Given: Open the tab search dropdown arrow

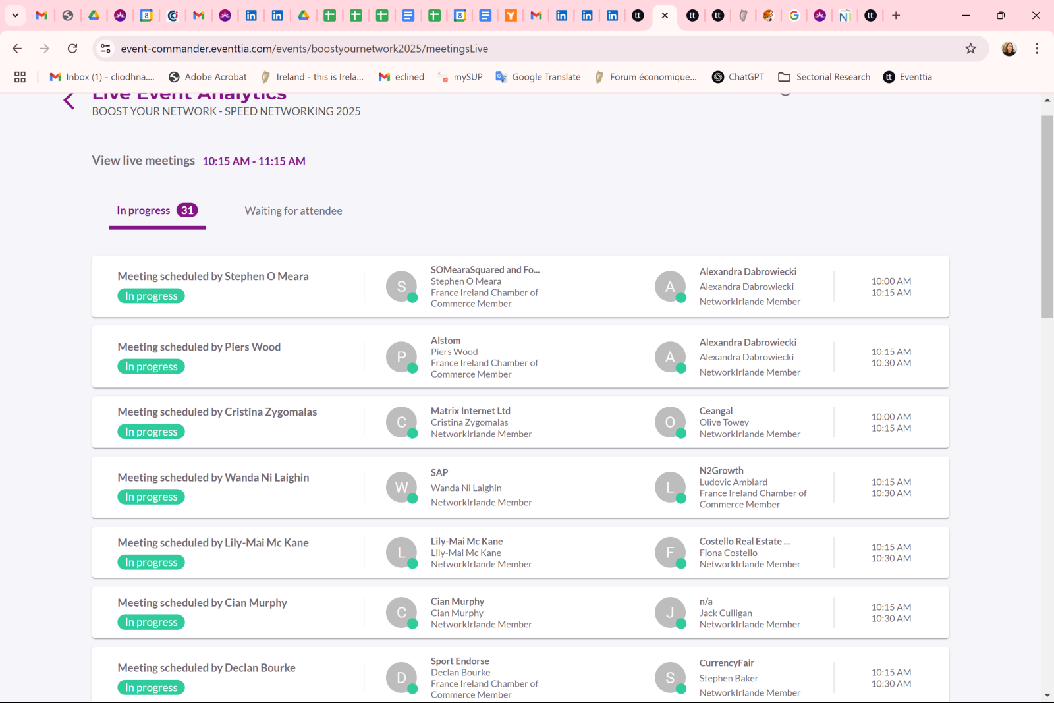Looking at the screenshot, I should click(x=15, y=15).
